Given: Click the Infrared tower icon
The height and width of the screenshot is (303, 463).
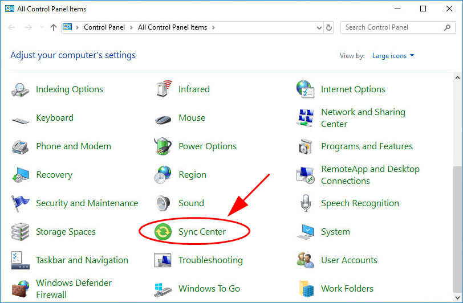Looking at the screenshot, I should pyautogui.click(x=164, y=89).
